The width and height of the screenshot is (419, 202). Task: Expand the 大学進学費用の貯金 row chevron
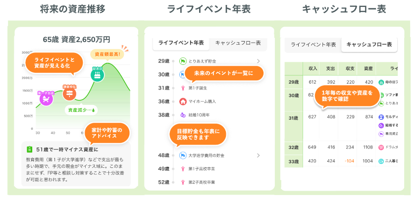click(x=259, y=155)
